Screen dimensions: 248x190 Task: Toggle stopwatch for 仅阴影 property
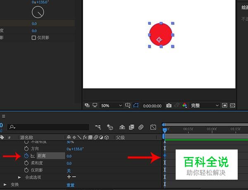coord(26,170)
